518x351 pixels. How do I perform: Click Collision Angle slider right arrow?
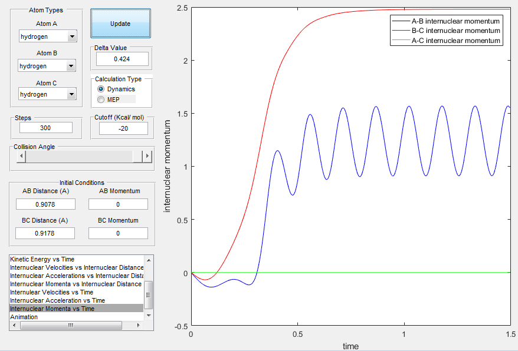click(147, 156)
